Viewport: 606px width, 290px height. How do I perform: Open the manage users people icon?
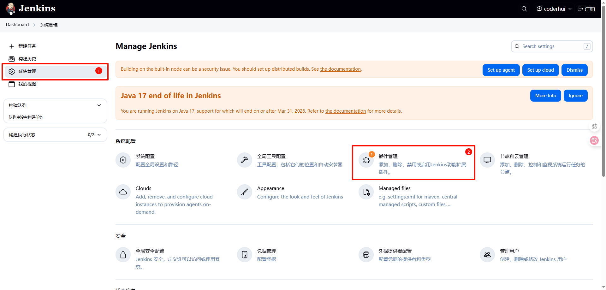point(487,255)
